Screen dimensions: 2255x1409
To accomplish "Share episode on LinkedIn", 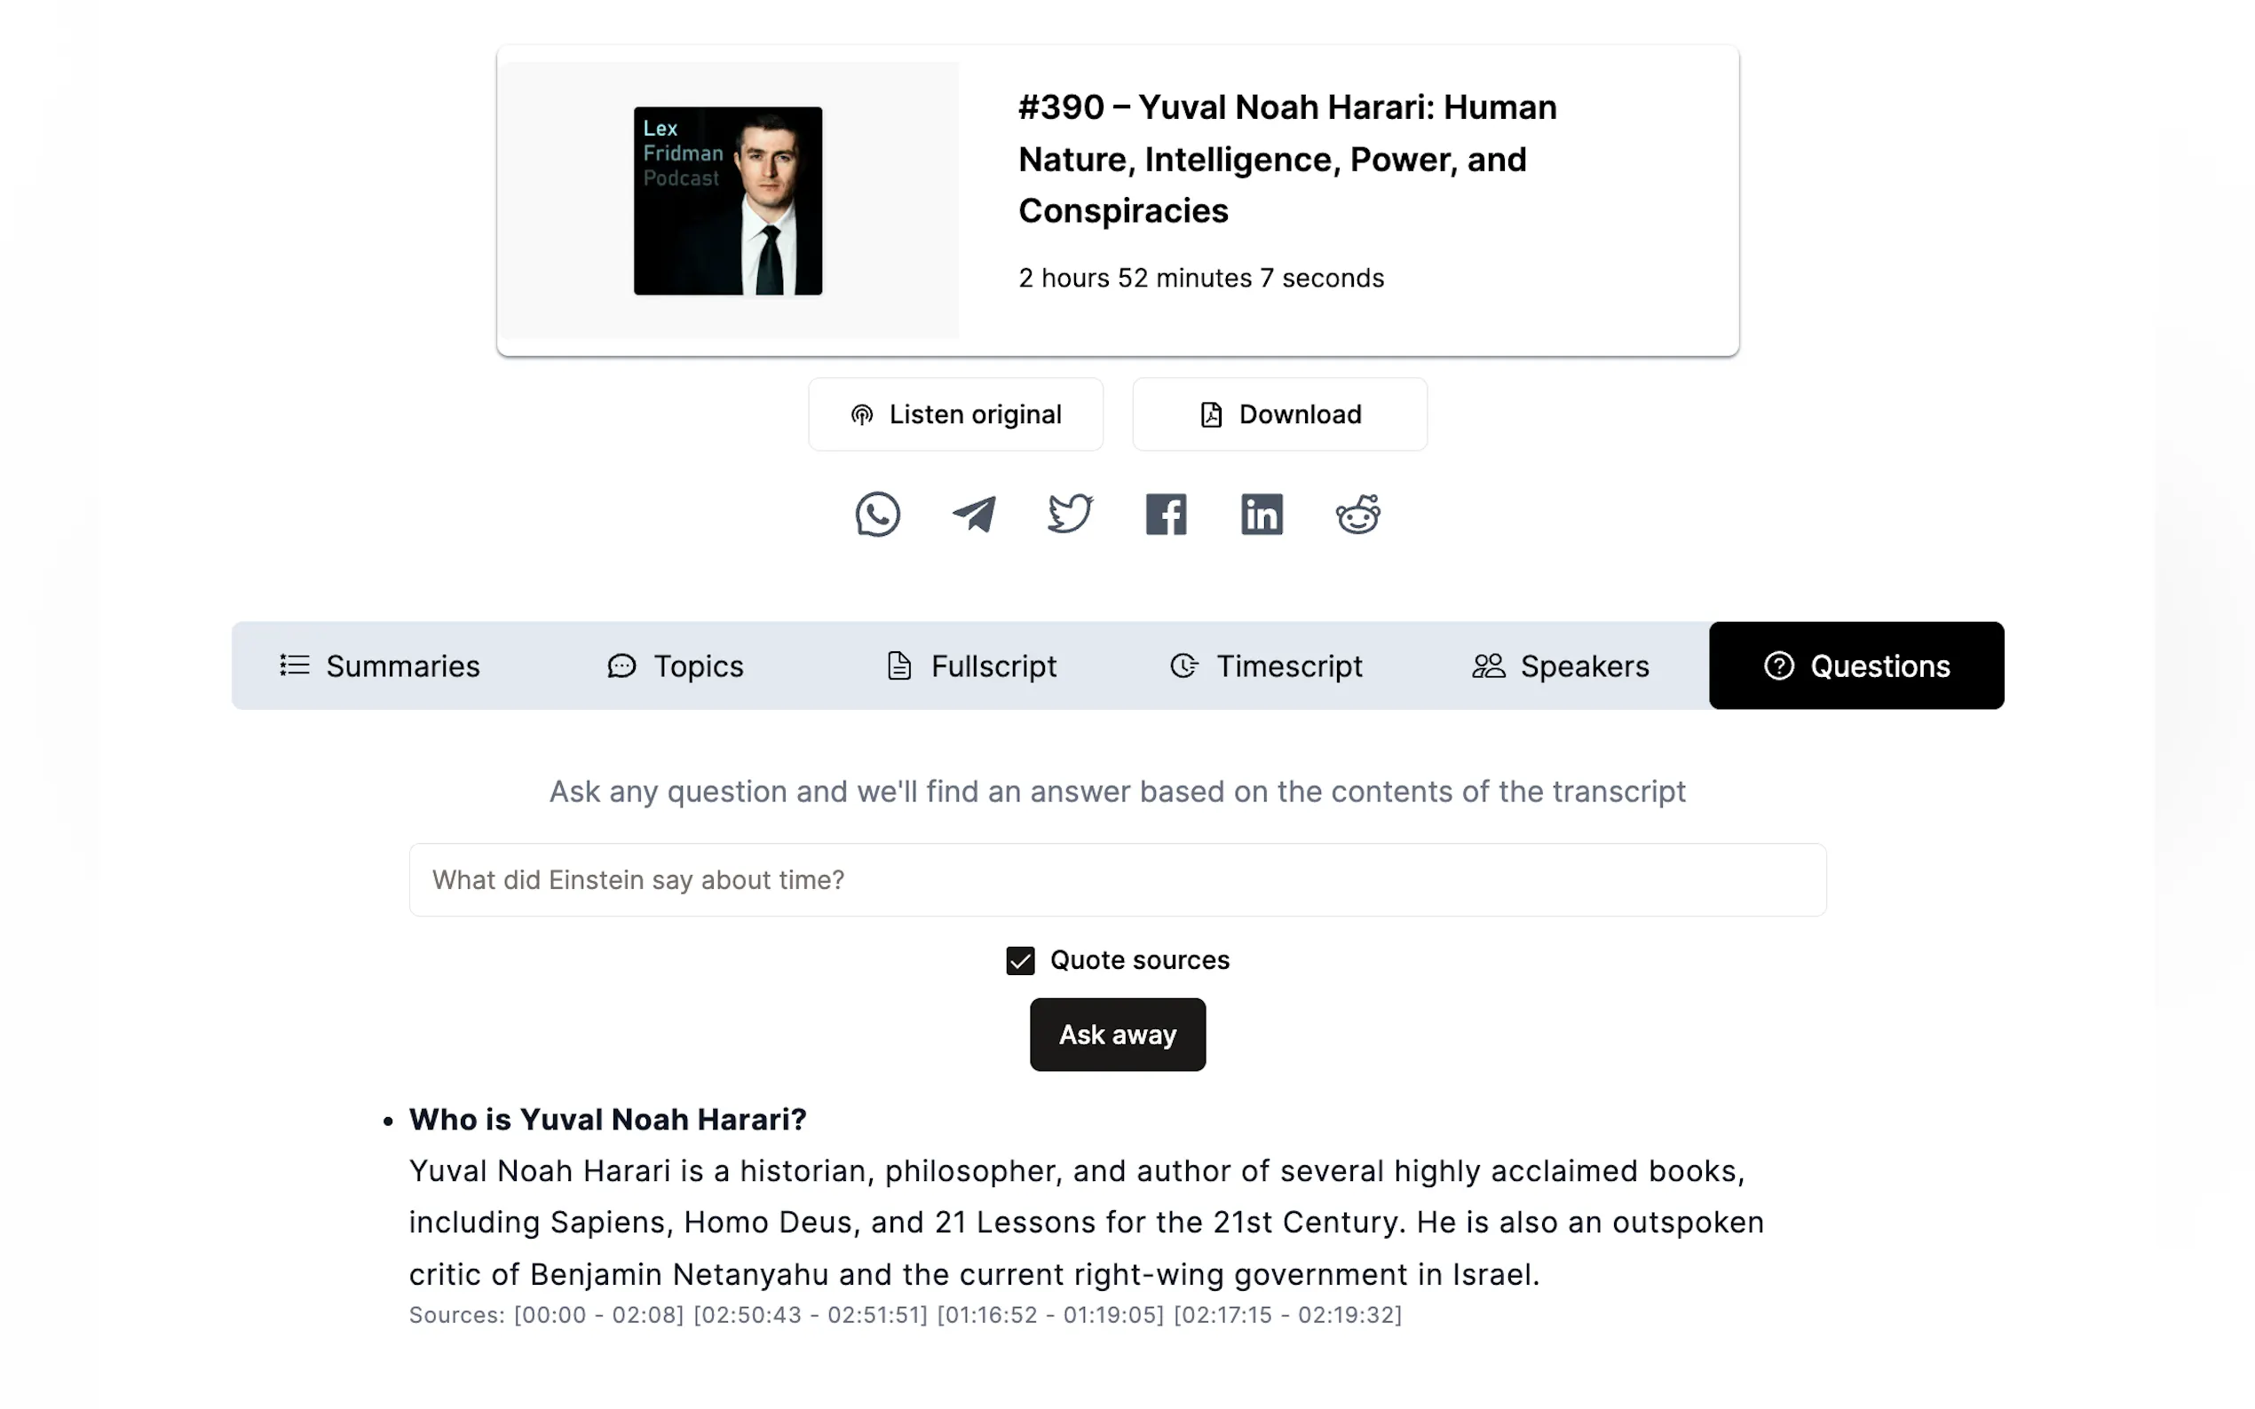I will pyautogui.click(x=1262, y=515).
